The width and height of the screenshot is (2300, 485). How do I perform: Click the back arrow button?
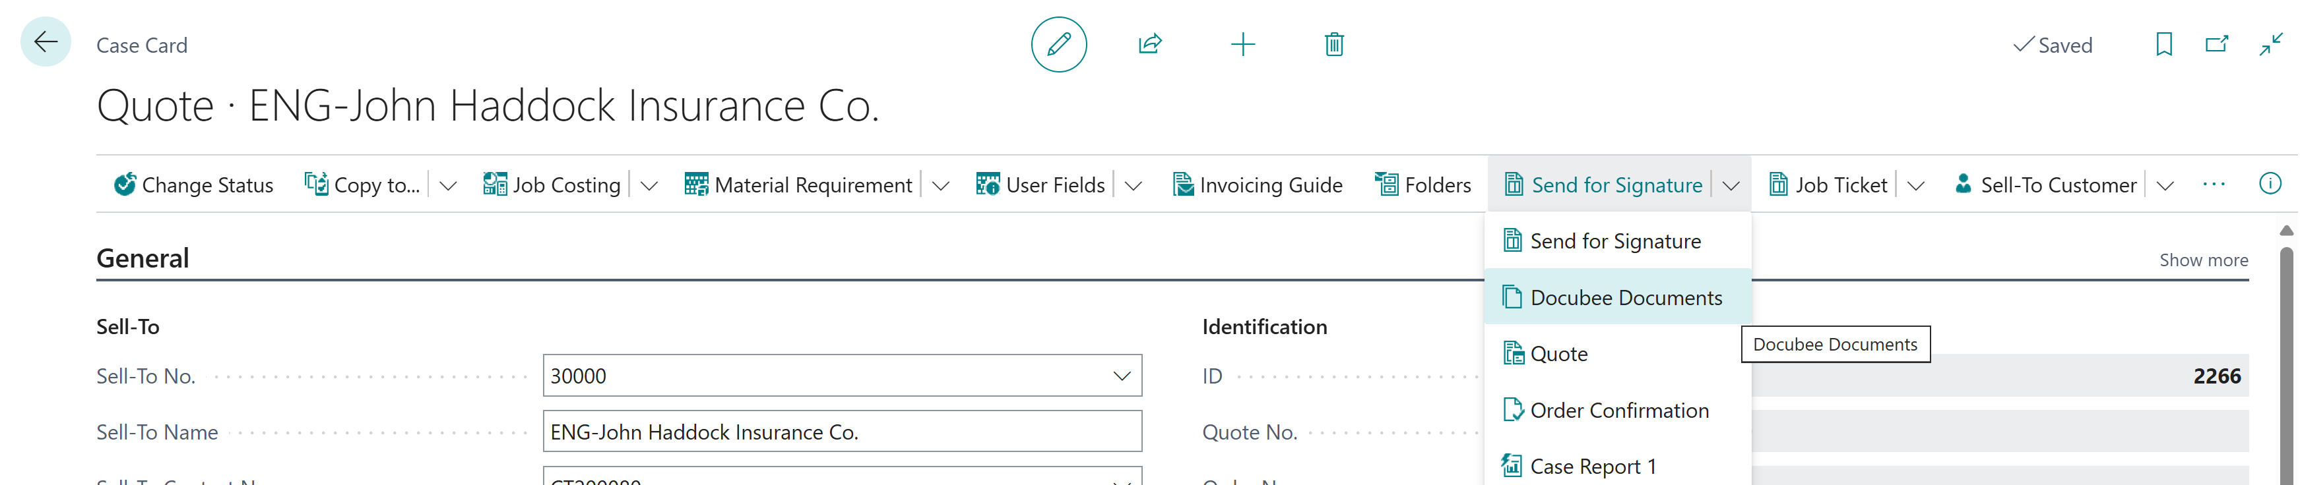tap(46, 42)
